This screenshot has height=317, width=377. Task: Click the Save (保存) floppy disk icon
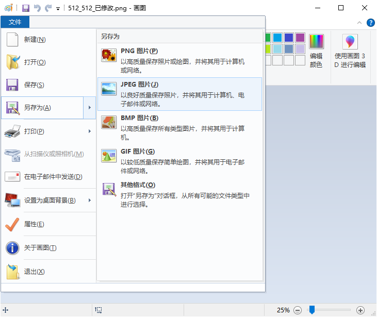12,85
